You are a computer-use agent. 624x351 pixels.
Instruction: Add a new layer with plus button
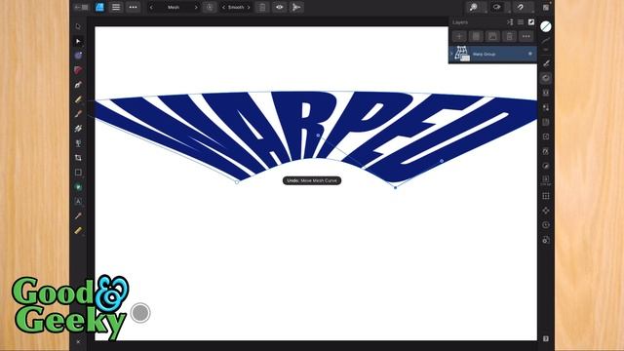click(x=459, y=37)
